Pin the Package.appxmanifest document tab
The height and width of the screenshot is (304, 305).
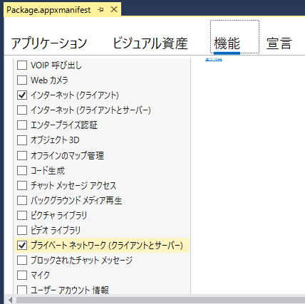point(100,10)
